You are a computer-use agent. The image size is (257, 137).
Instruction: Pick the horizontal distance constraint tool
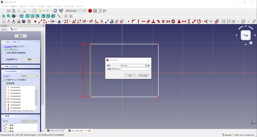tap(184, 22)
